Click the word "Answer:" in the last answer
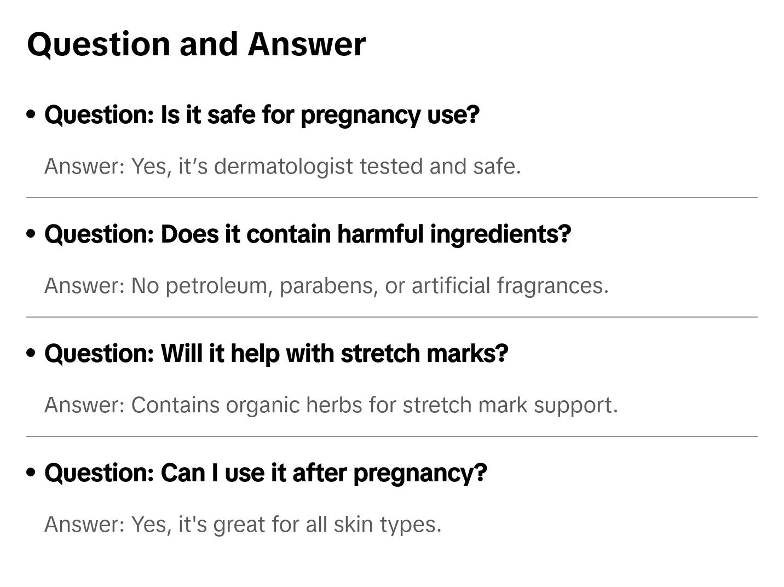 85,525
